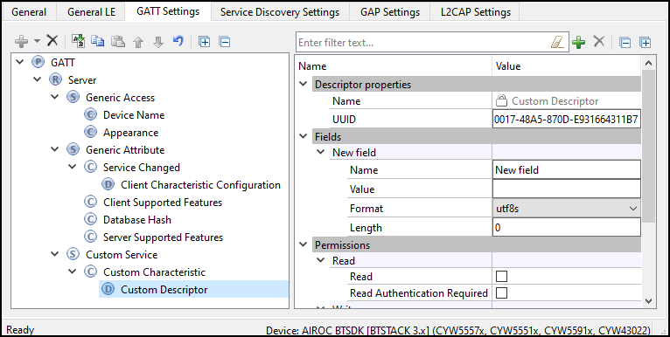
Task: Open the L2CAP Settings tab
Action: click(476, 12)
